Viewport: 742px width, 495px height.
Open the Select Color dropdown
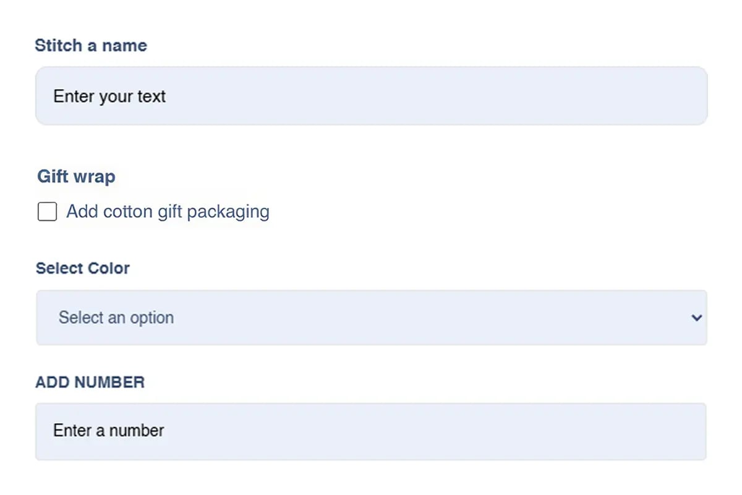[371, 317]
